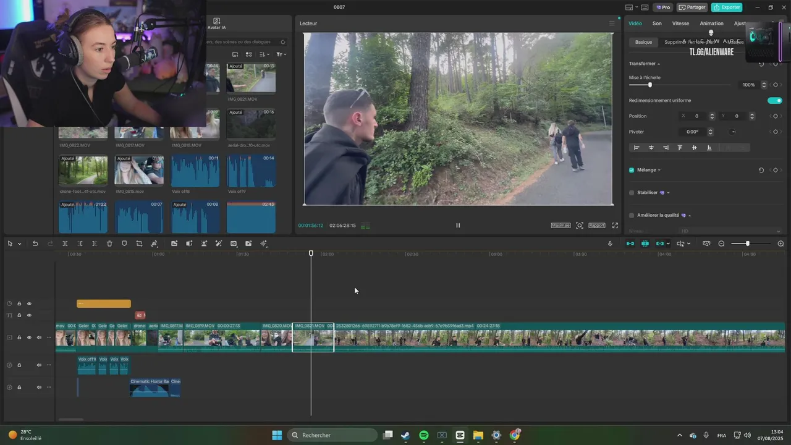
Task: Expand the Mélange section arrow
Action: click(659, 170)
